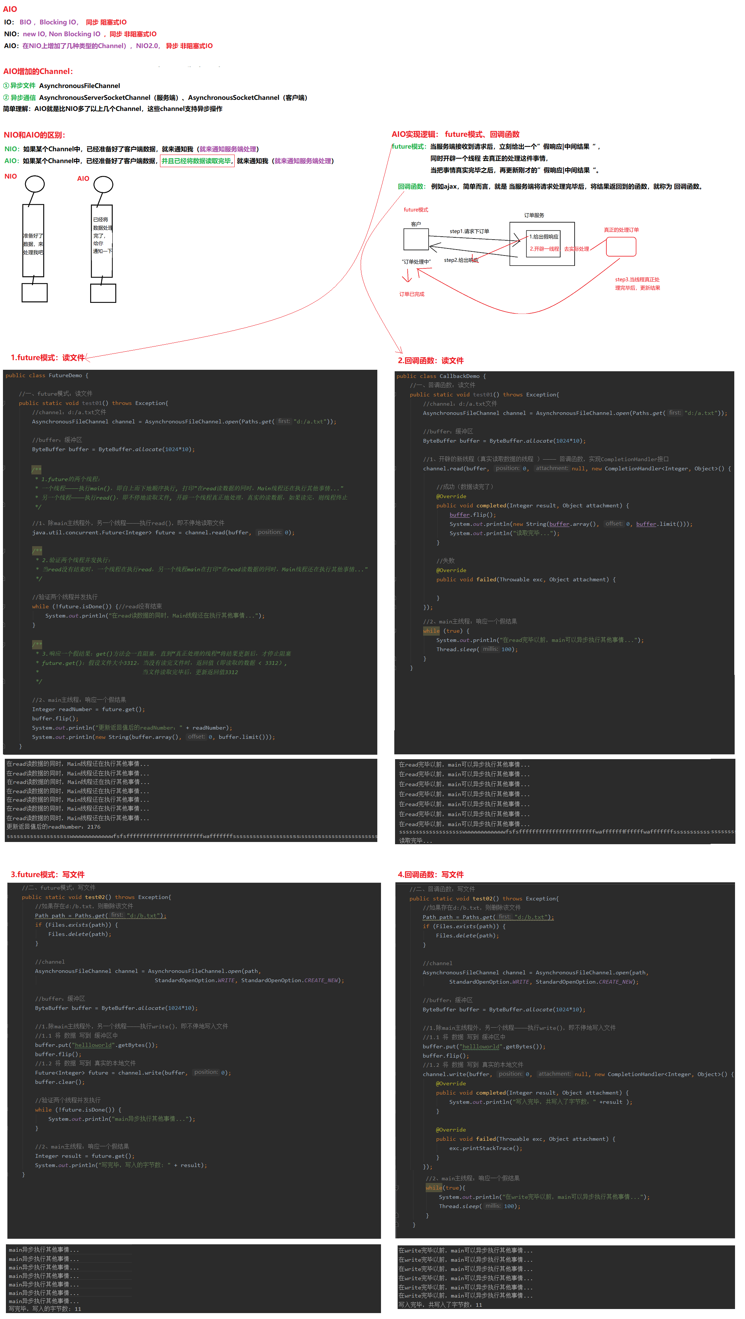Click the '4.回调函数：写文件' heading
This screenshot has width=745, height=1319.
click(430, 875)
